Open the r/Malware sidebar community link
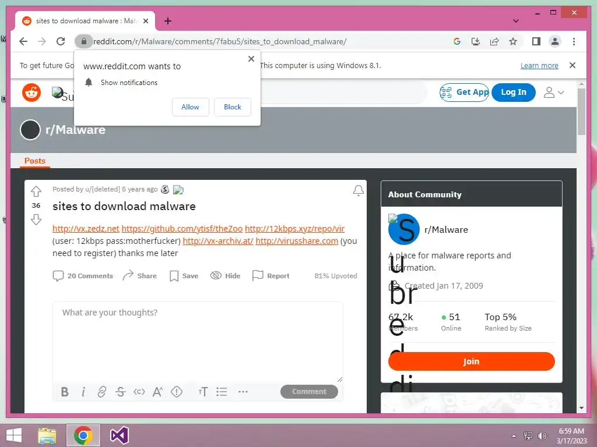 (446, 229)
